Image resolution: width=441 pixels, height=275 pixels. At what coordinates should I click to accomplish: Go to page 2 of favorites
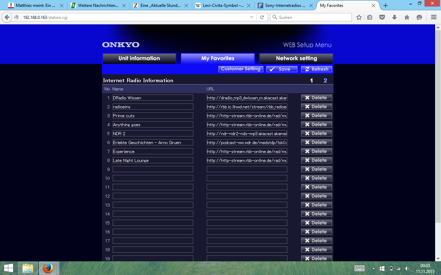click(325, 80)
